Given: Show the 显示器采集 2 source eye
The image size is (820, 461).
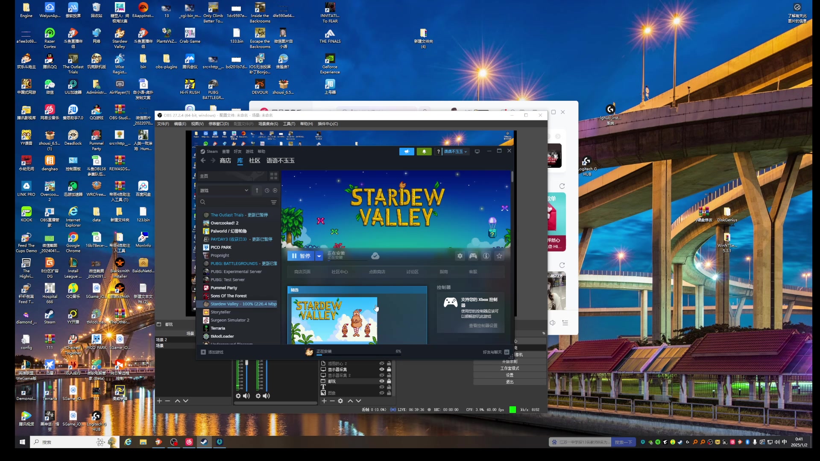Looking at the screenshot, I should [x=382, y=375].
